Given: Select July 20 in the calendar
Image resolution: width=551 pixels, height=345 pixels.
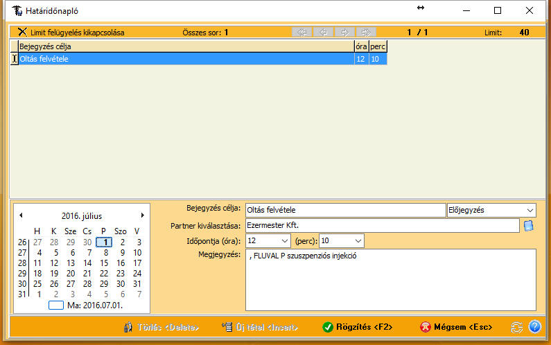Looking at the screenshot, I should point(71,274).
